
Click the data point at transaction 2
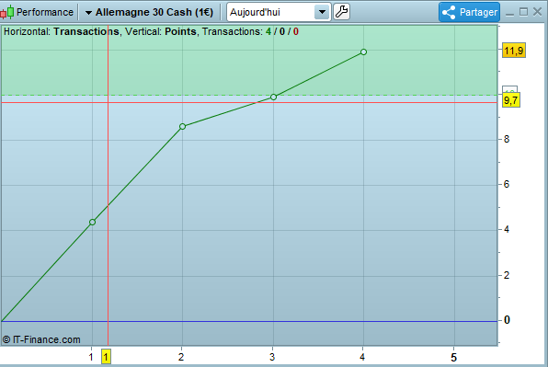[x=182, y=126]
